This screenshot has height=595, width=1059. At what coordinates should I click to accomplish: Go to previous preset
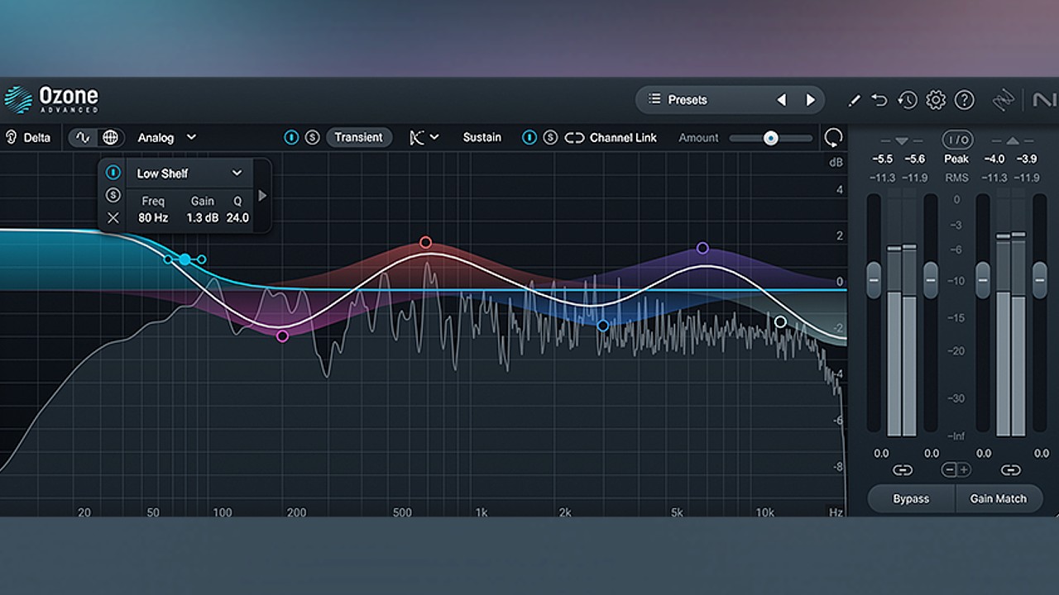click(x=781, y=100)
